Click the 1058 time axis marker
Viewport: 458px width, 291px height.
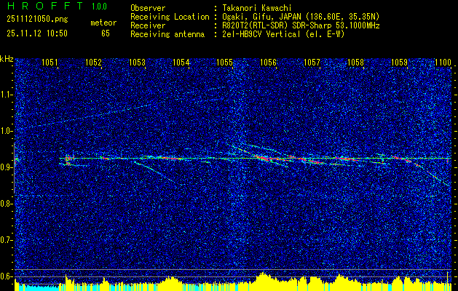[x=356, y=62]
